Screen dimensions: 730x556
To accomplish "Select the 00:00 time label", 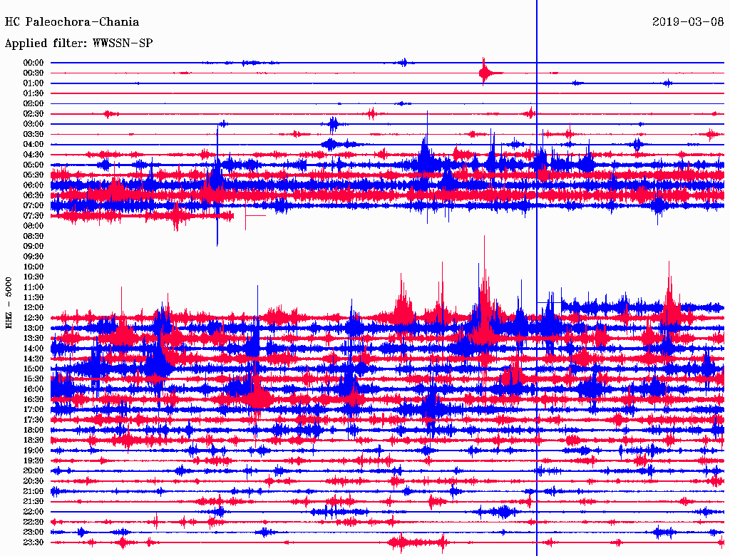I will click(x=34, y=63).
